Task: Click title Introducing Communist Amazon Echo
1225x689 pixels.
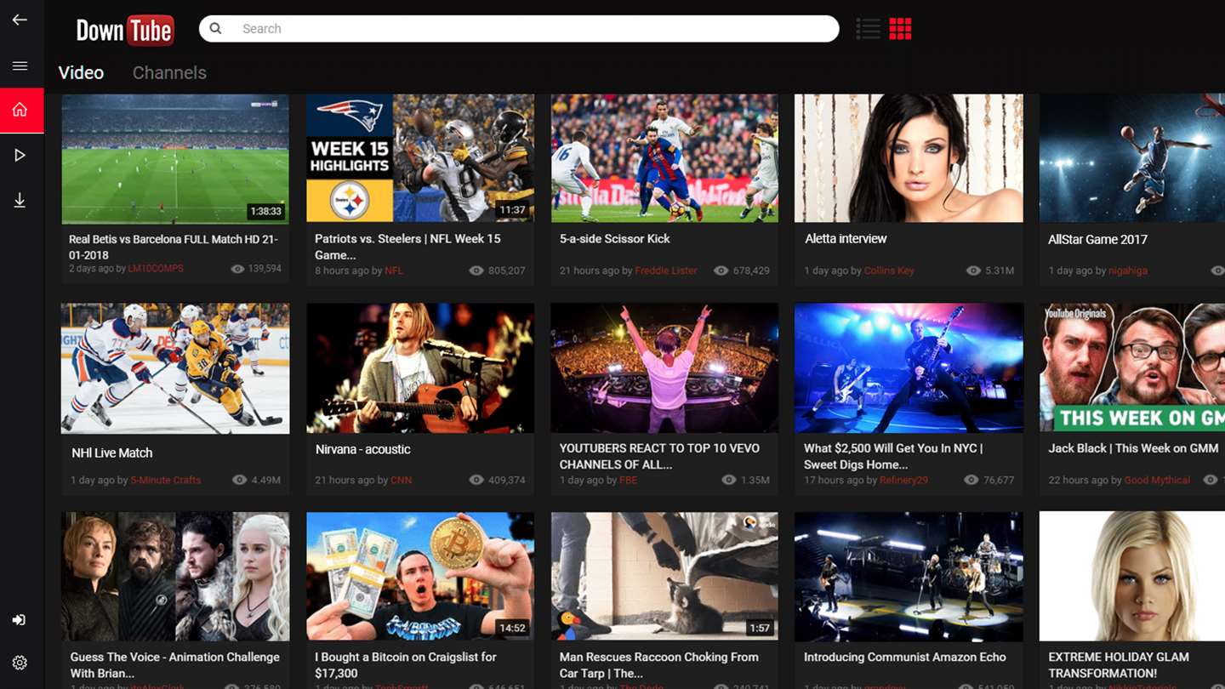Action: pos(905,657)
